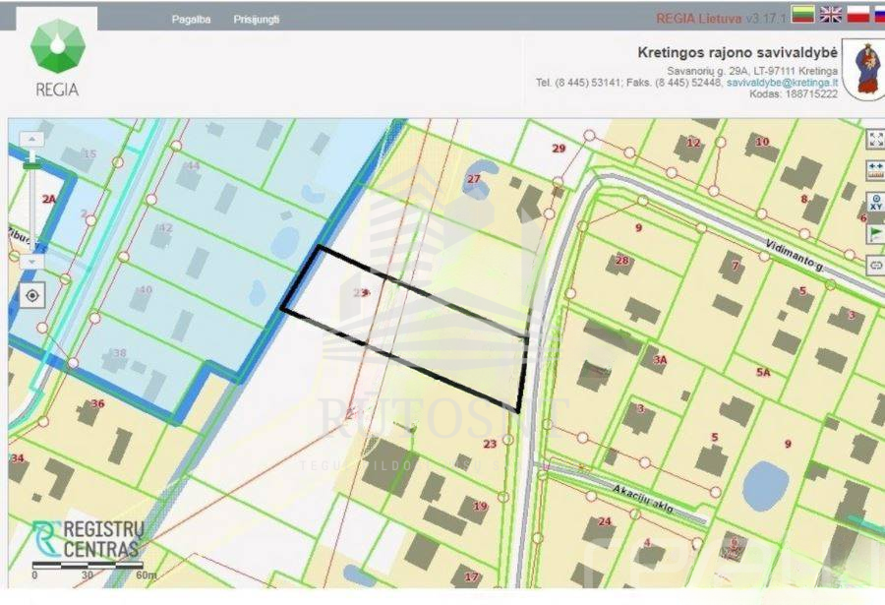Screen dimensions: 885x605
Task: Click parcel number 17 on the map
Action: 471,576
